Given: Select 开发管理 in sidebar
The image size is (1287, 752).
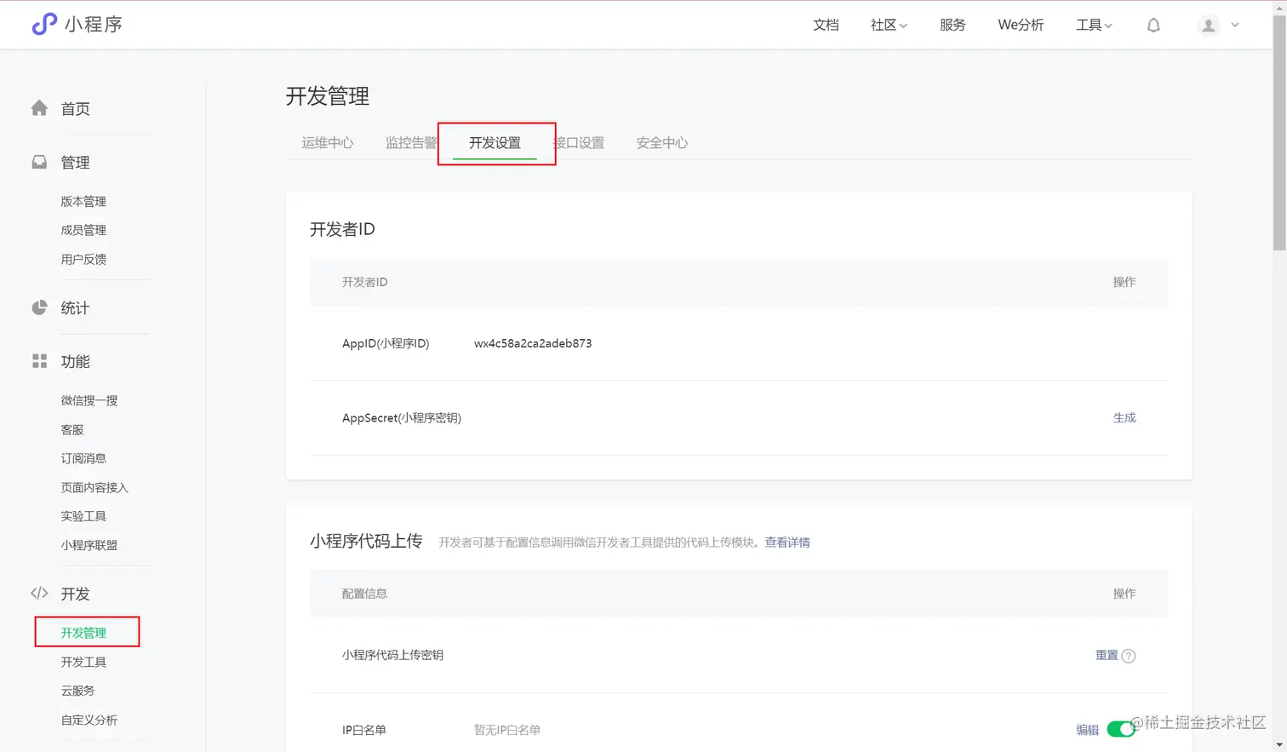Looking at the screenshot, I should tap(83, 633).
